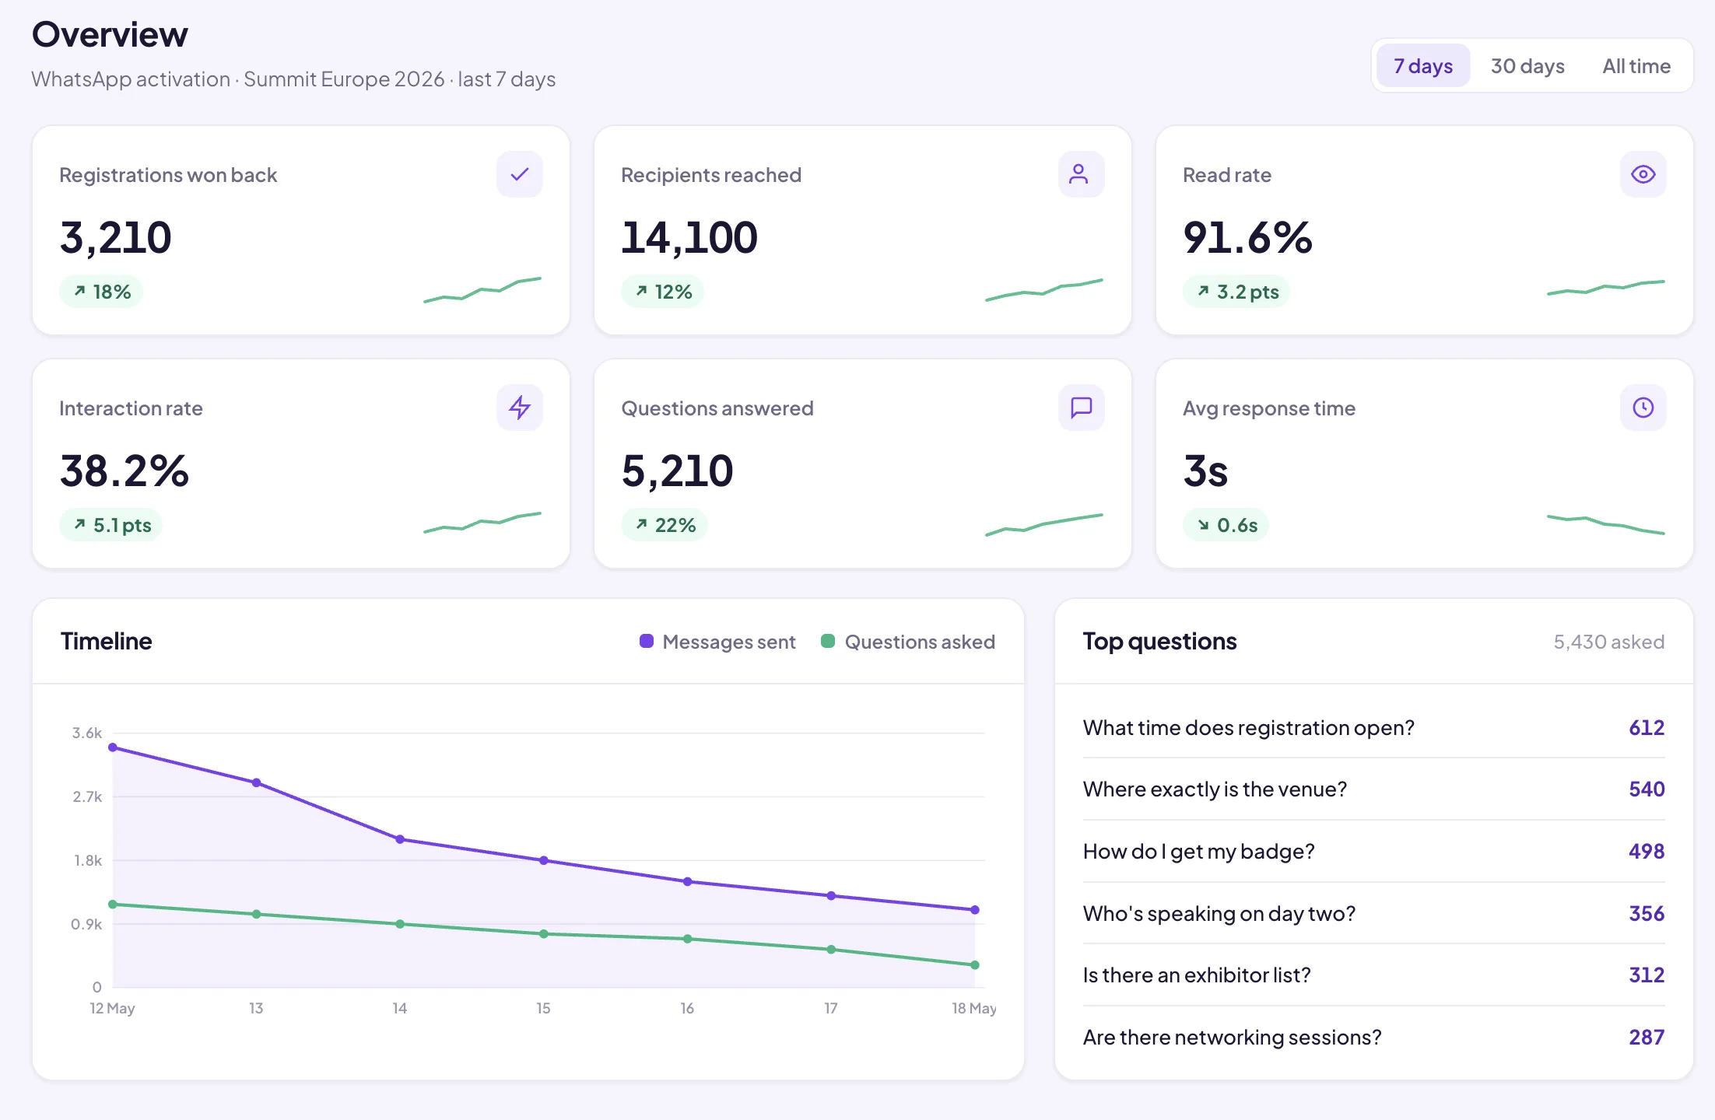Click the lightning bolt icon on Interaction rate
Screen dimensions: 1715x1120
click(x=520, y=408)
